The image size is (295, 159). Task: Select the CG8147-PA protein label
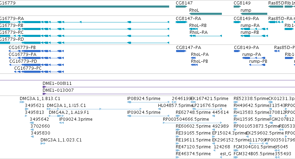(189, 48)
